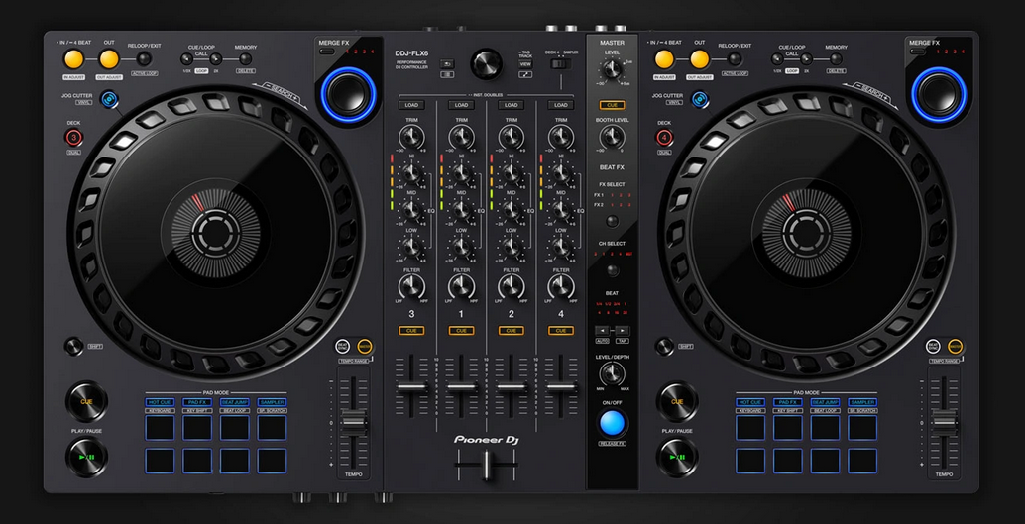Push the Beat FX SELECT button
The height and width of the screenshot is (524, 1025).
pos(612,221)
